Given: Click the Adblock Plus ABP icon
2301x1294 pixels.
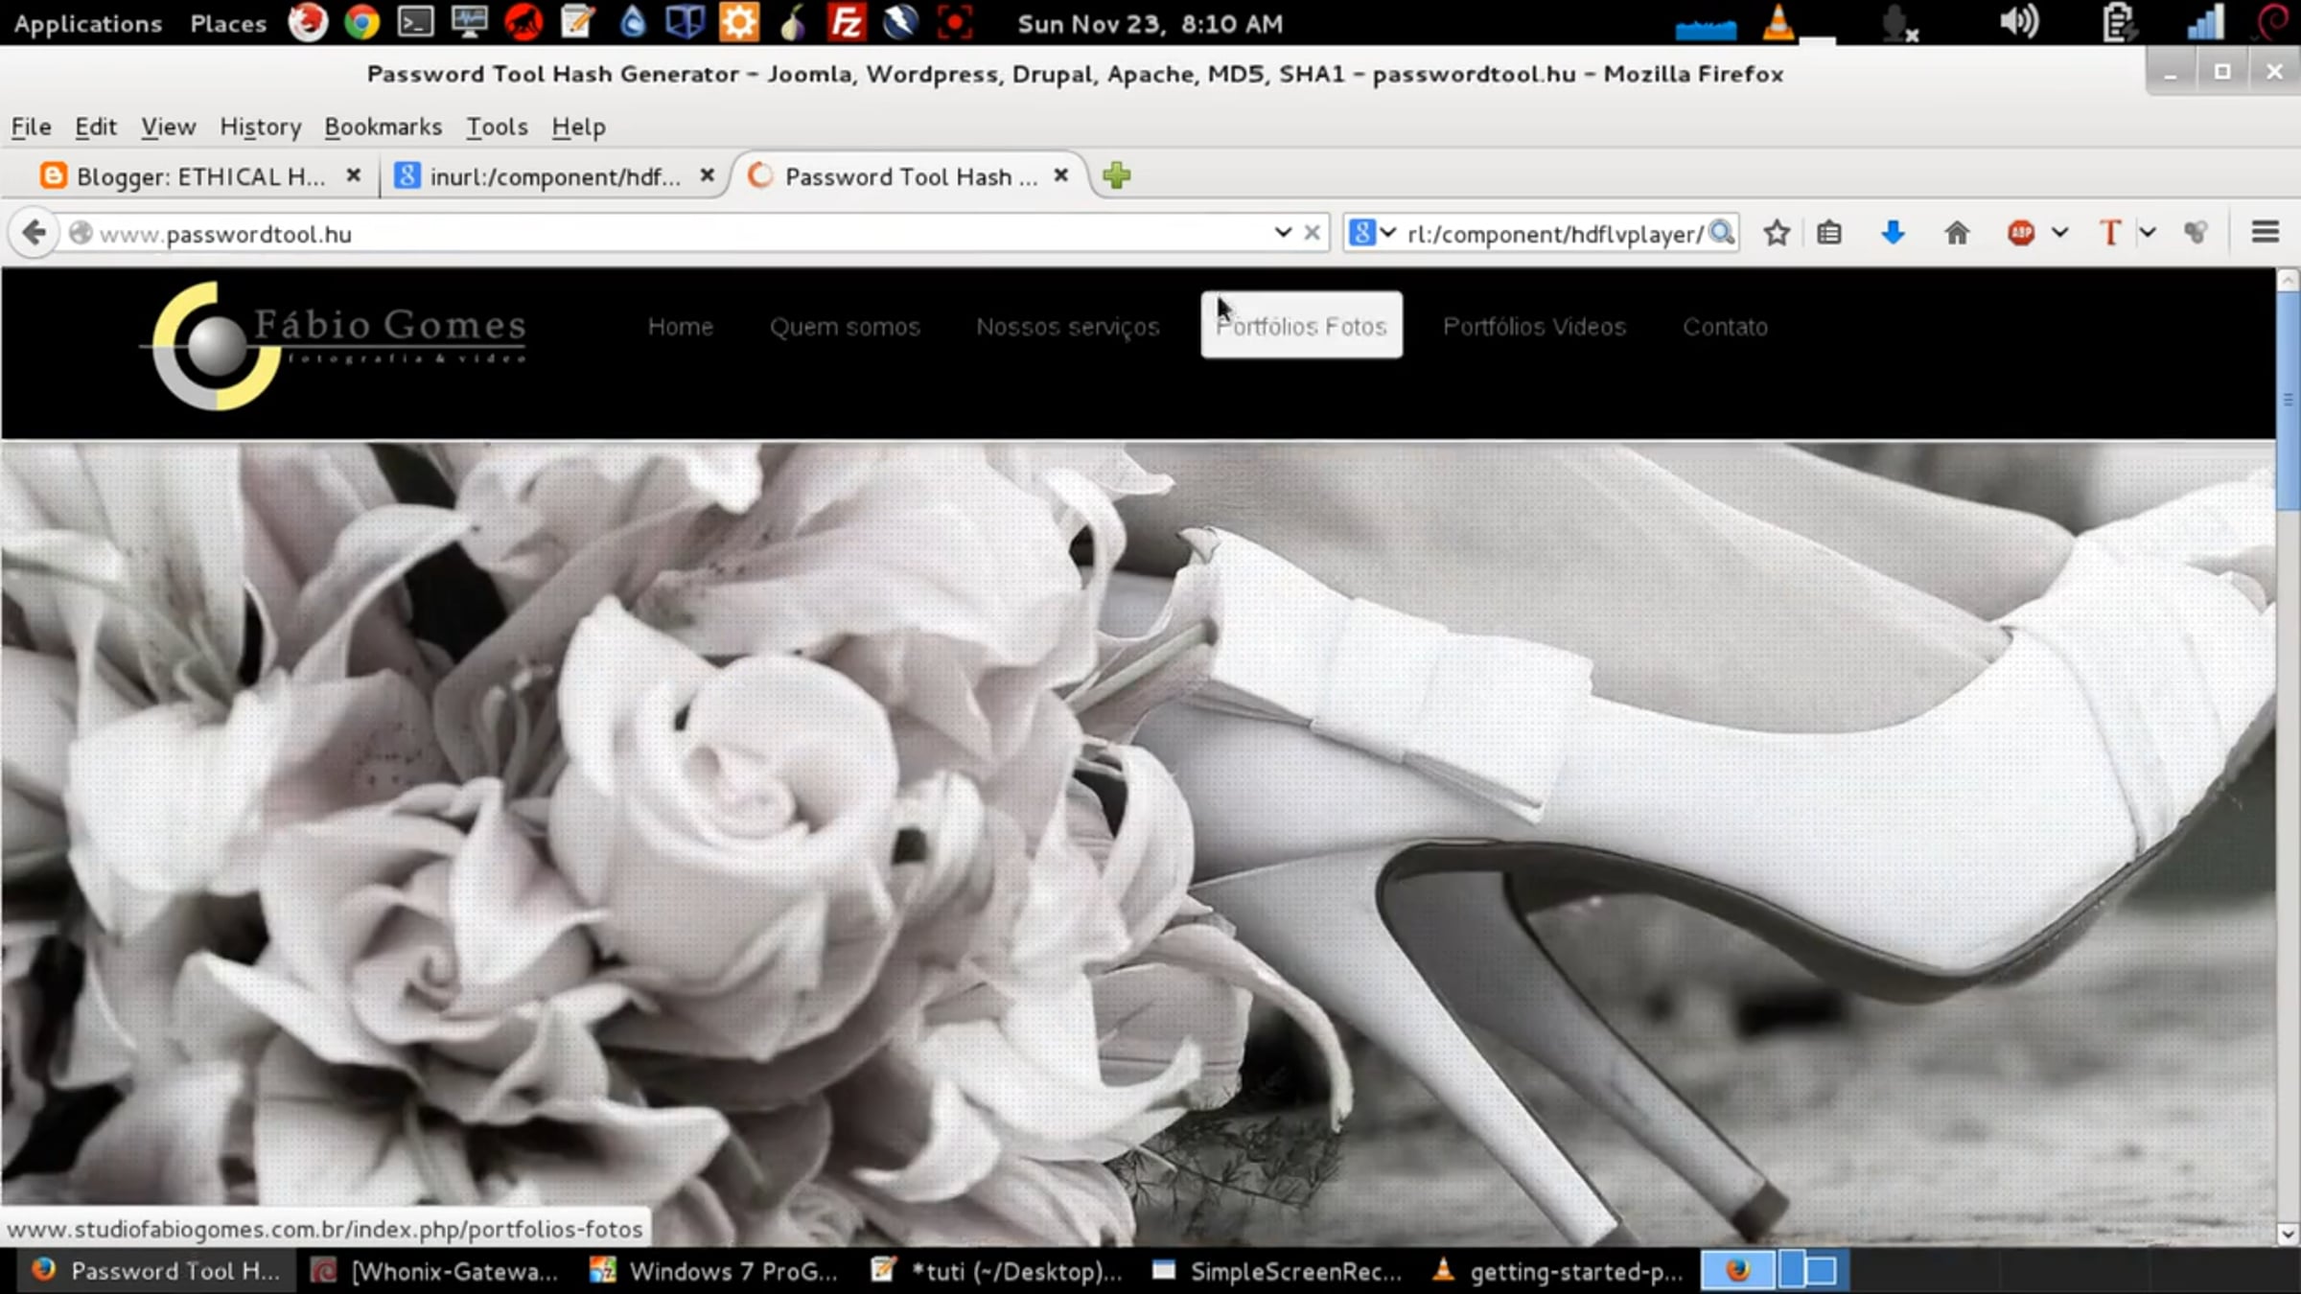Looking at the screenshot, I should point(2021,233).
